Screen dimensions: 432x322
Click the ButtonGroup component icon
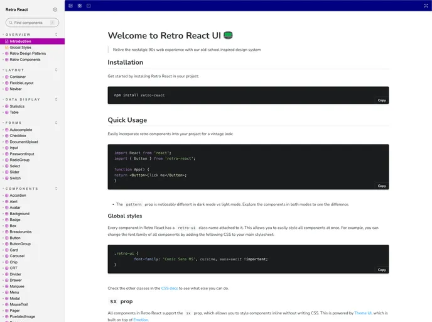click(7, 244)
